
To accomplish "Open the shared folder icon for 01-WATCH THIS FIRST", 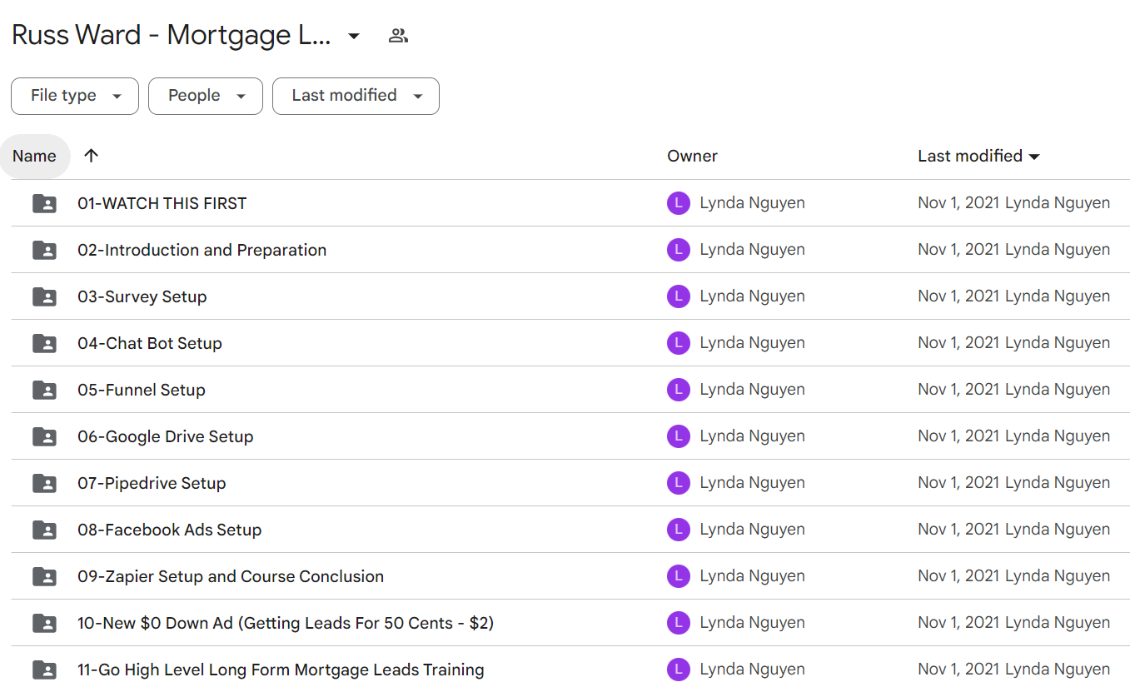I will [44, 203].
